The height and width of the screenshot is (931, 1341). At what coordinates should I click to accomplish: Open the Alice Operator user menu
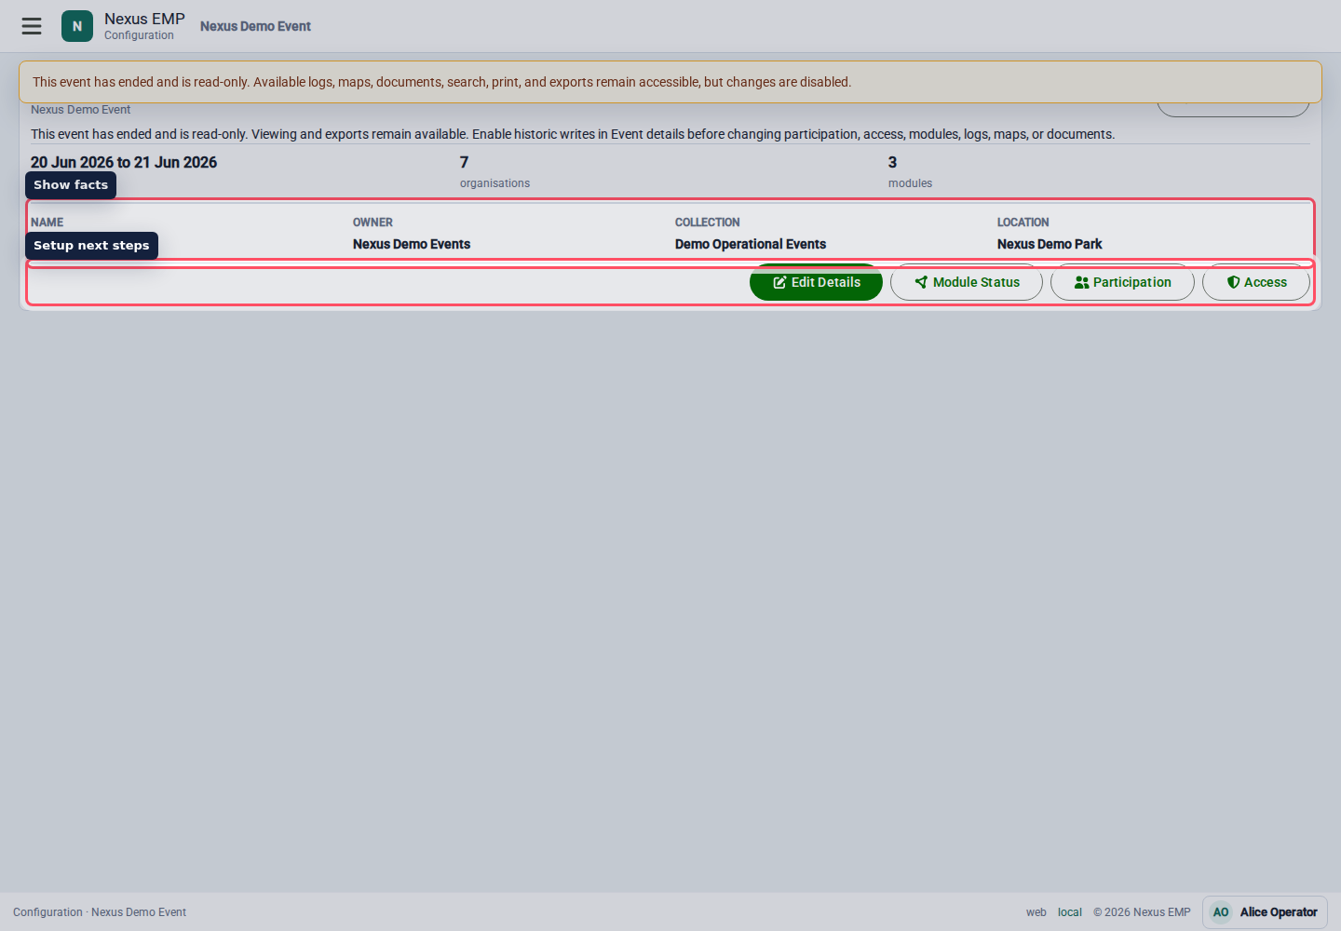tap(1265, 912)
